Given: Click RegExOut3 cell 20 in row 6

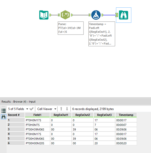Looking at the screenshot, I should (x=104, y=143).
